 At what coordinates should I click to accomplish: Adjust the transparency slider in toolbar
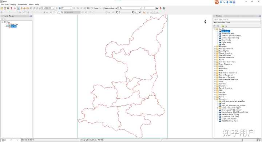[126, 12]
